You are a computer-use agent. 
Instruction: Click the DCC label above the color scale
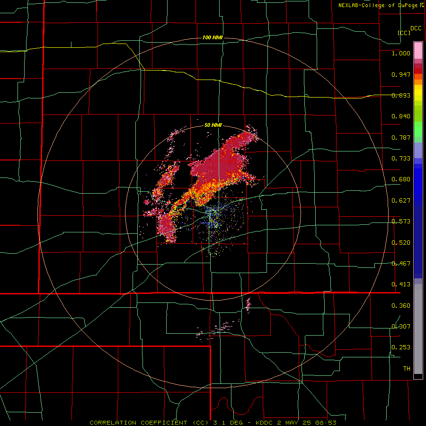(x=416, y=28)
